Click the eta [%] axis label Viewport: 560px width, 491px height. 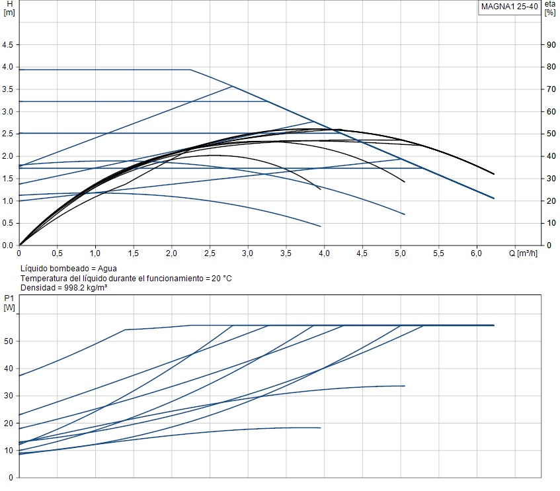[x=550, y=8]
